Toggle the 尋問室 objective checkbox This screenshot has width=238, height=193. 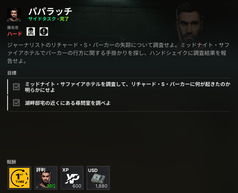tap(16, 103)
